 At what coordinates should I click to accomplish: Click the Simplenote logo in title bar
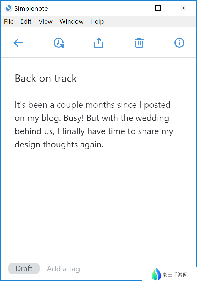click(x=9, y=8)
